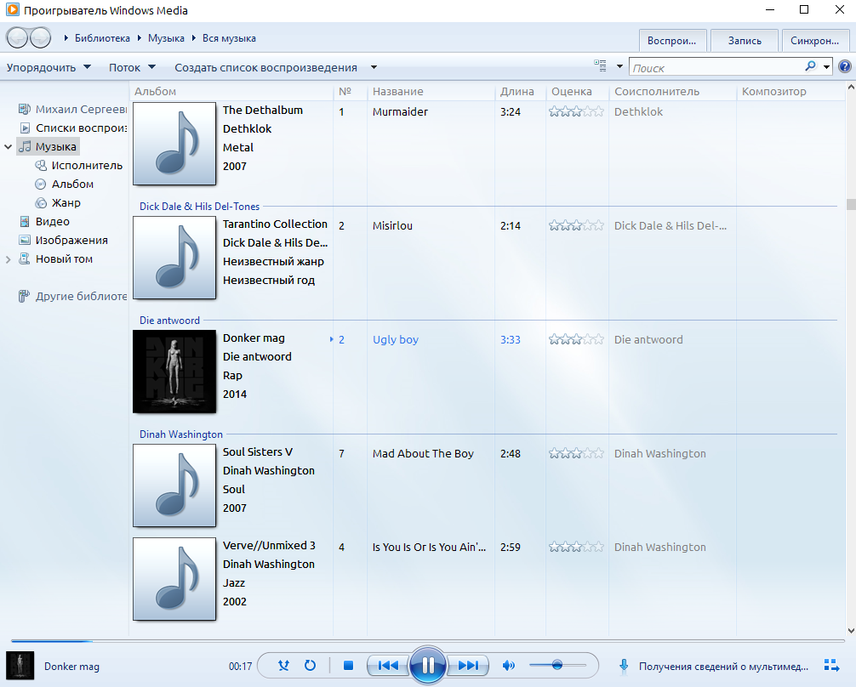Click Создать список воспроизведения button
Screen dimensions: 856x687
[x=265, y=67]
